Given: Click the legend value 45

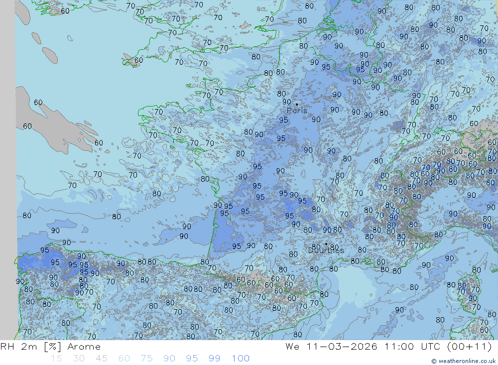Looking at the screenshot, I should tap(101, 359).
